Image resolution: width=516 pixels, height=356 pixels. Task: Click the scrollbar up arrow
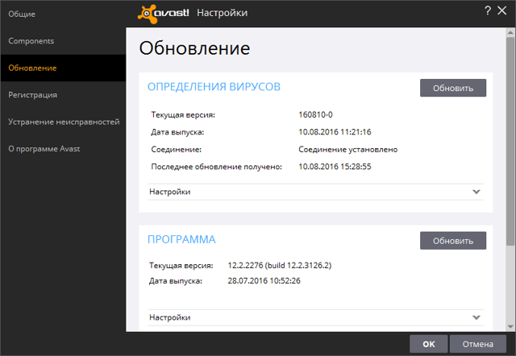coord(510,31)
